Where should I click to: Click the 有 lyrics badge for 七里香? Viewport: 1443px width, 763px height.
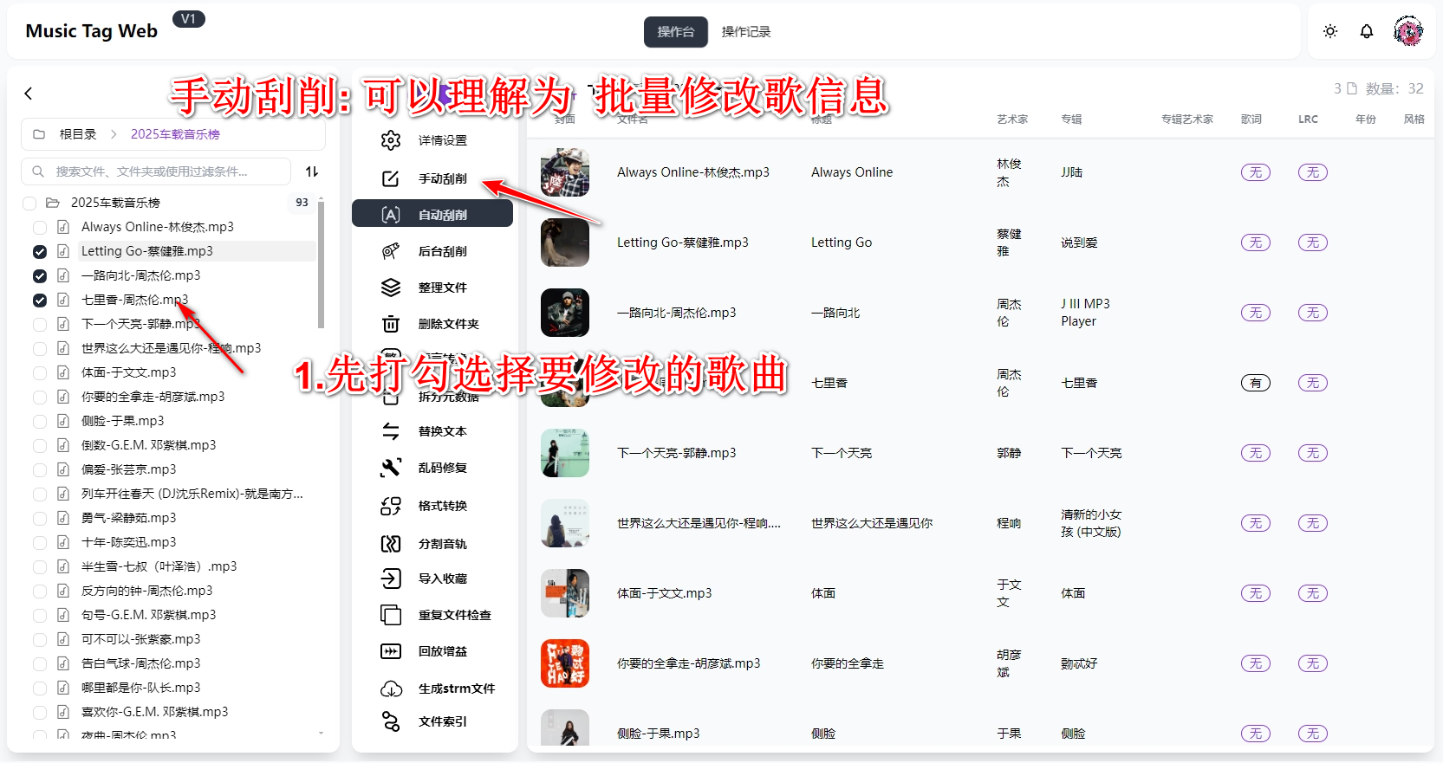tap(1255, 383)
